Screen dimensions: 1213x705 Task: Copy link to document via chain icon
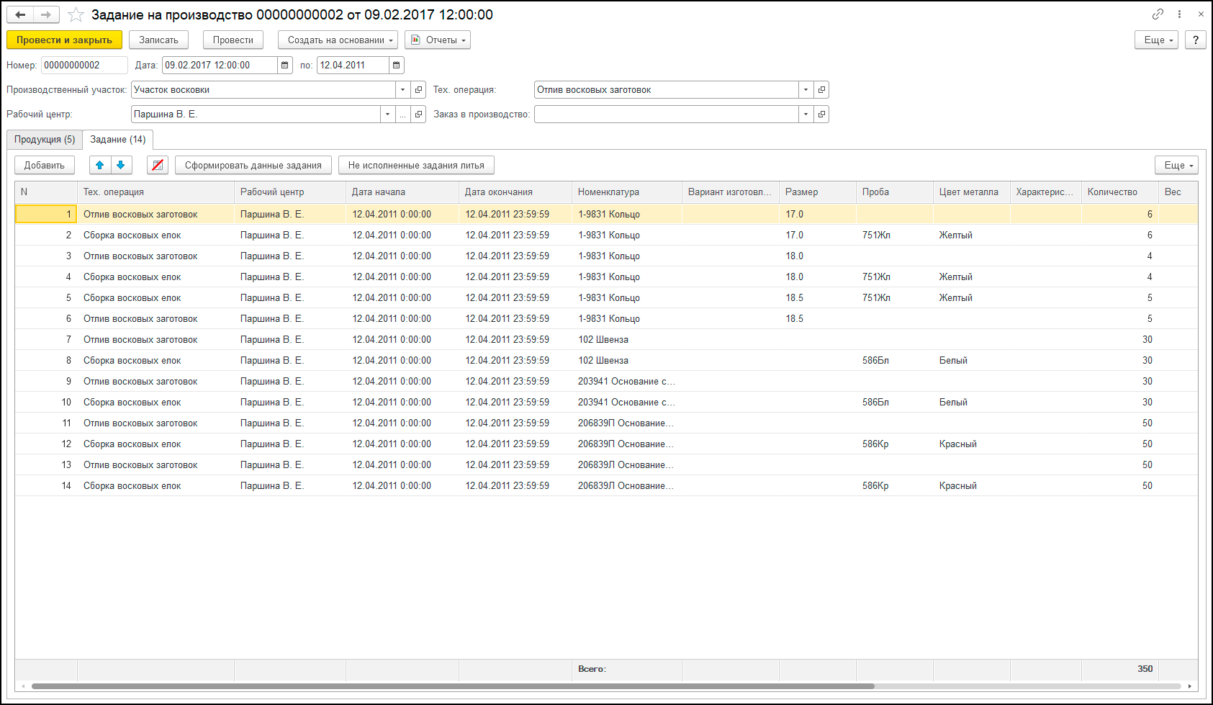pyautogui.click(x=1158, y=14)
